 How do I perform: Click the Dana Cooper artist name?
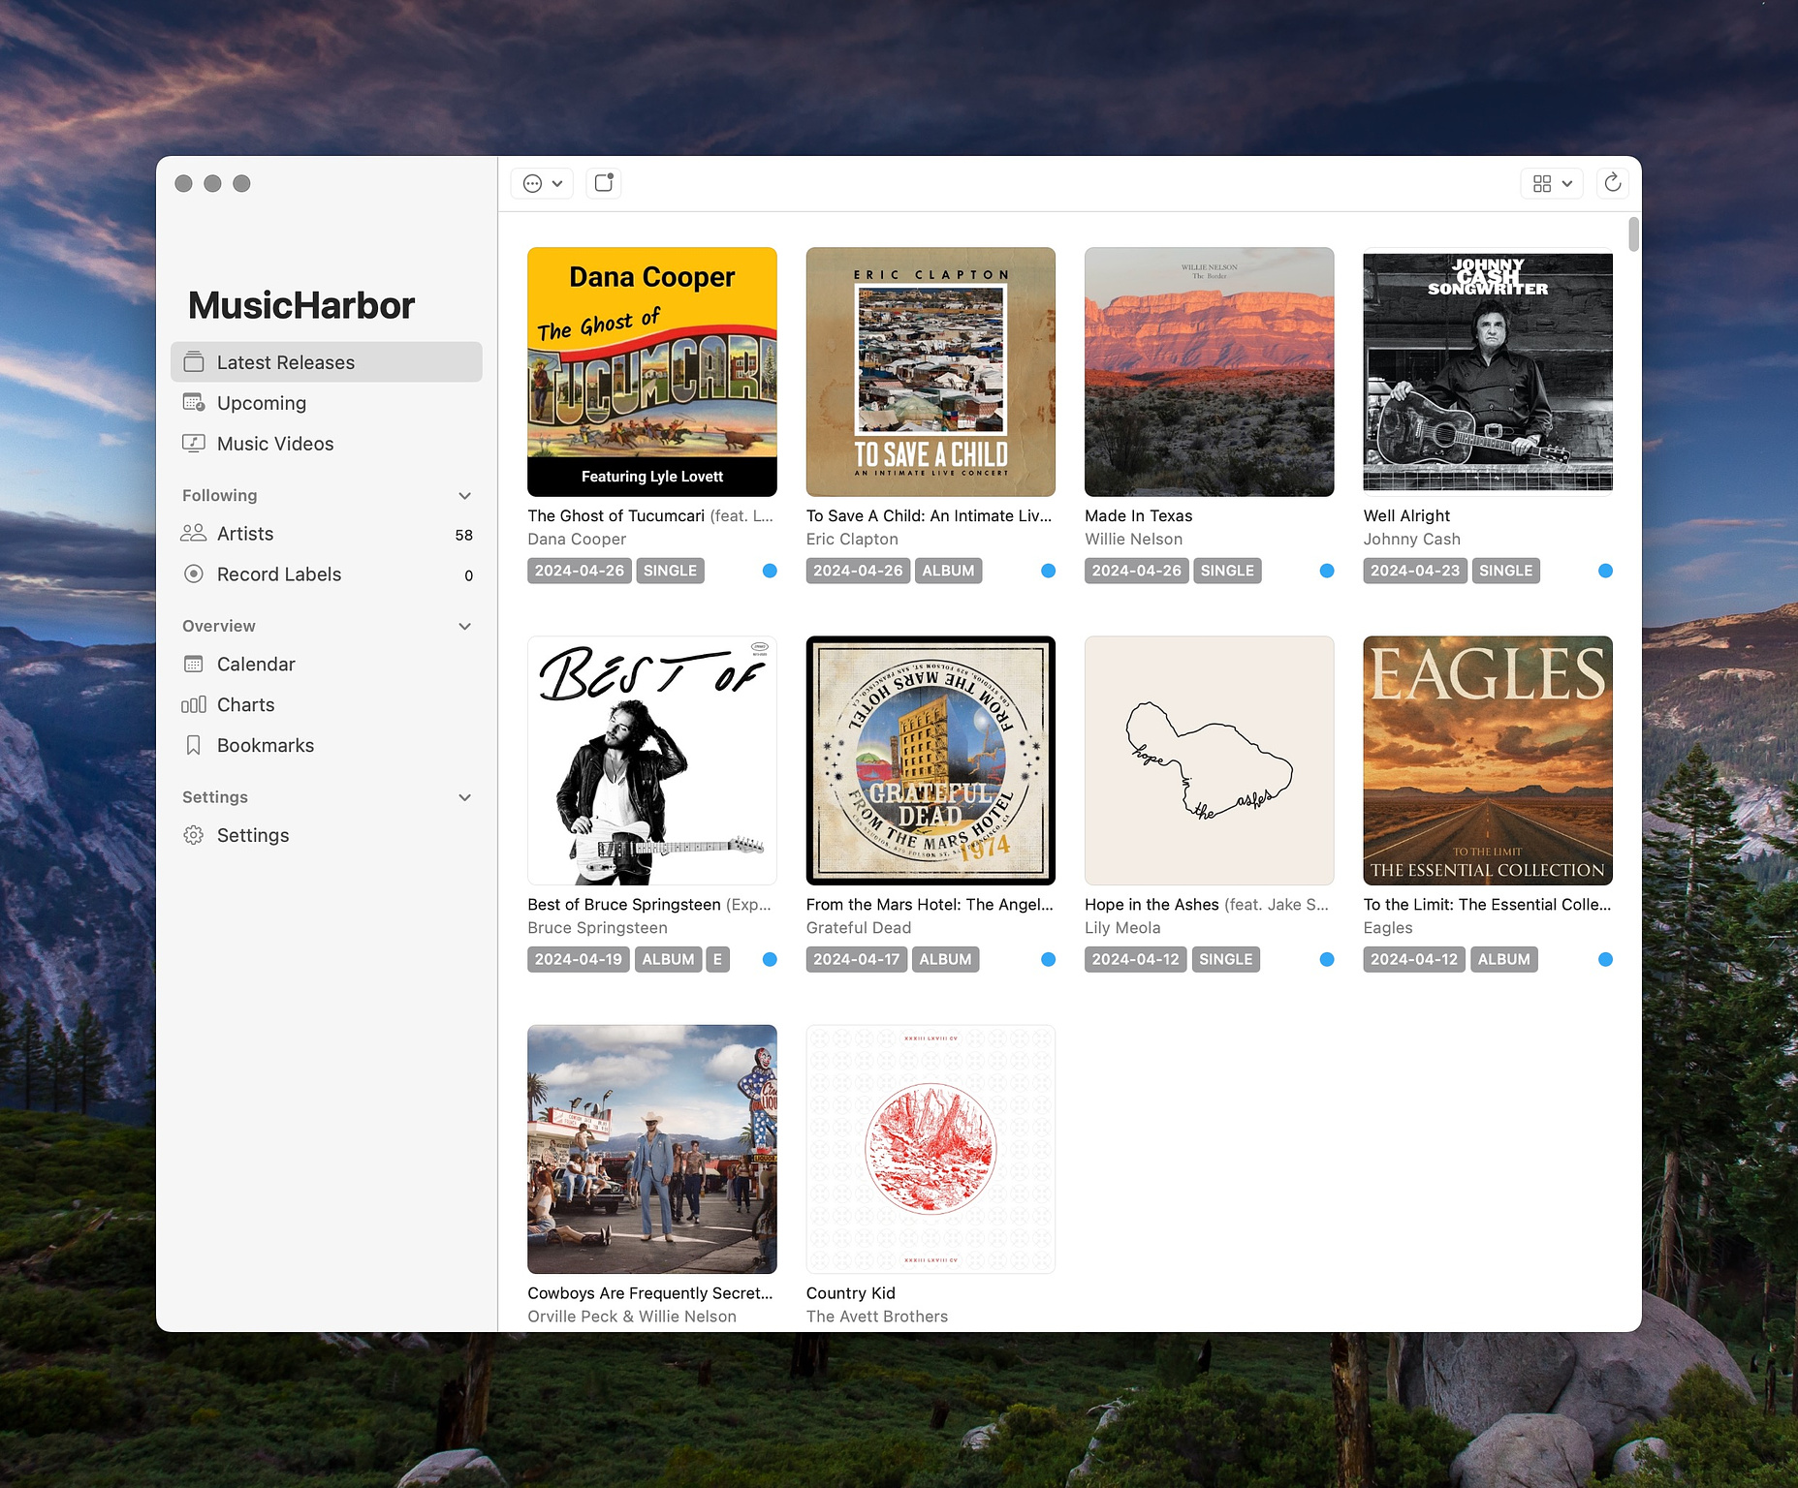577,540
